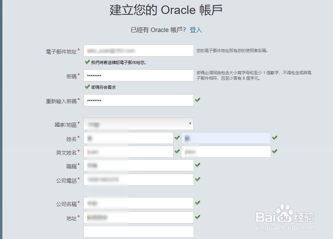Select the second 英文姓名 English name field

(226, 152)
